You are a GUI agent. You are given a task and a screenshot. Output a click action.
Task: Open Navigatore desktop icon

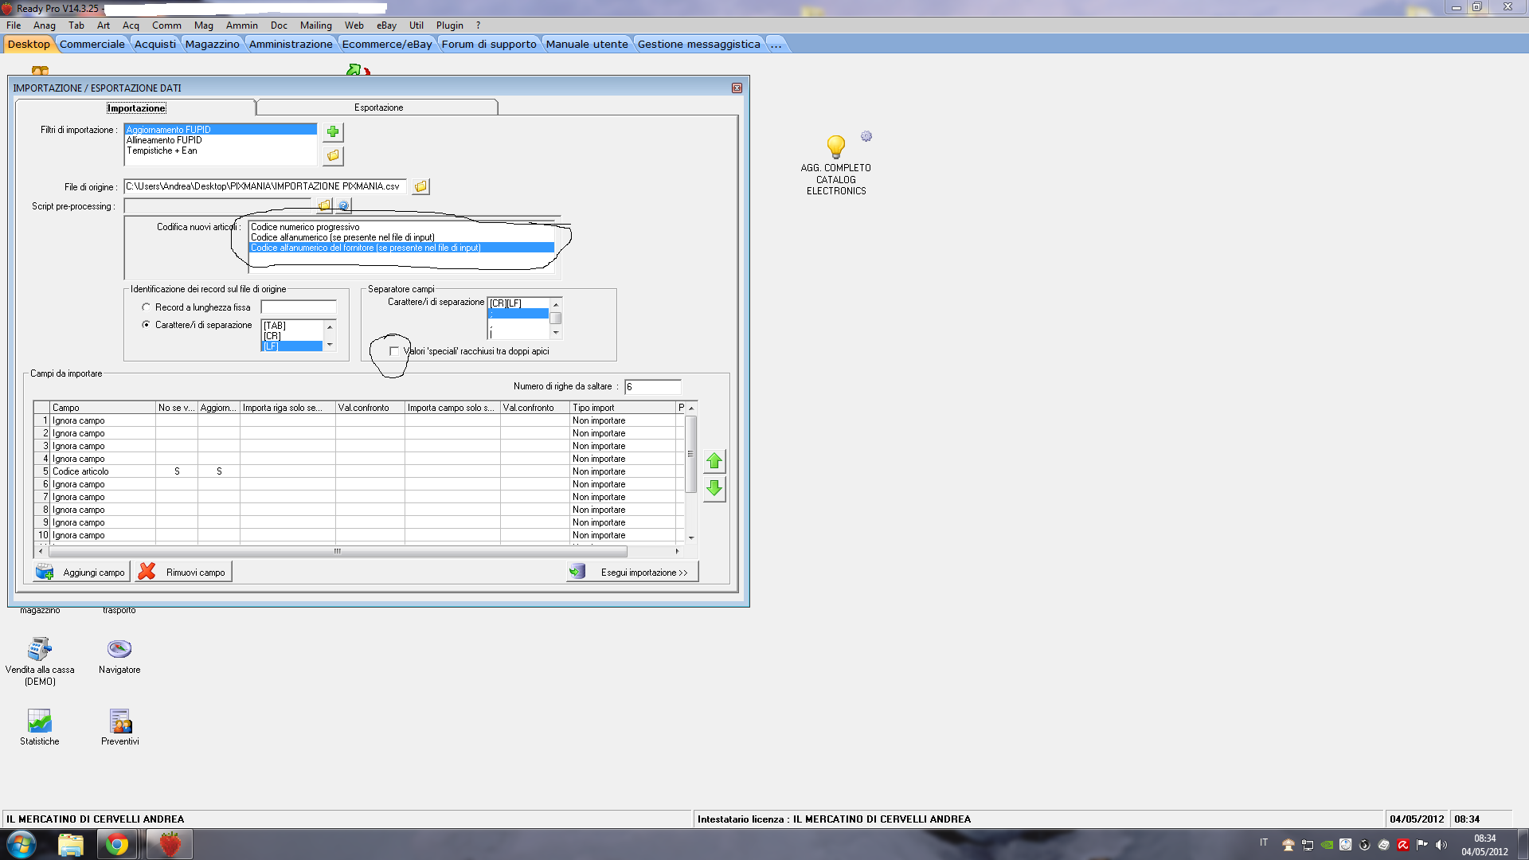coord(119,649)
